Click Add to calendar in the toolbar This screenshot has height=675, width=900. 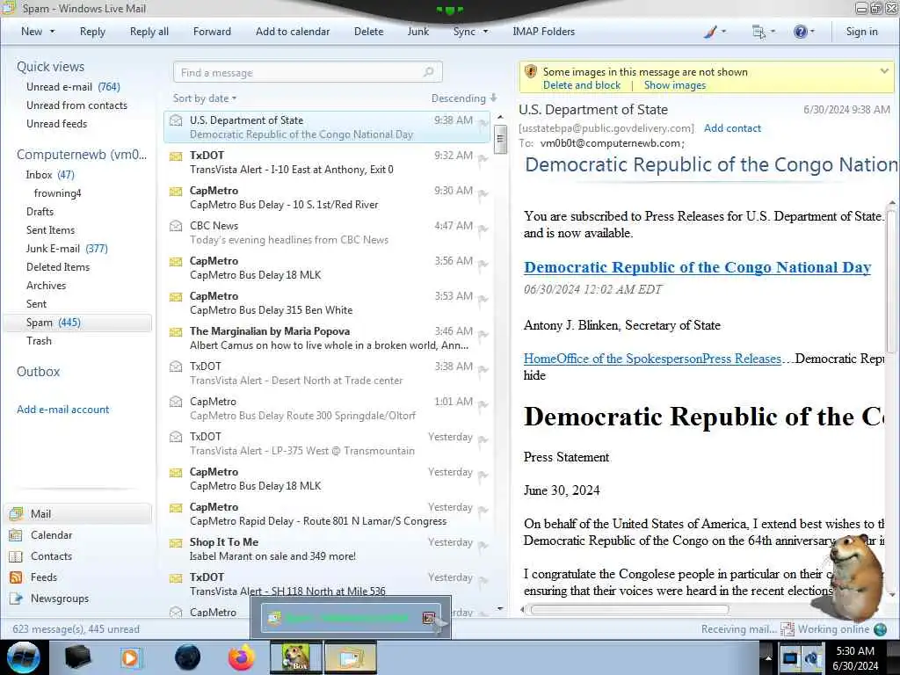coord(293,32)
